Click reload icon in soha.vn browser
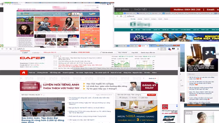Screen dimensions: 219x123 121,16
